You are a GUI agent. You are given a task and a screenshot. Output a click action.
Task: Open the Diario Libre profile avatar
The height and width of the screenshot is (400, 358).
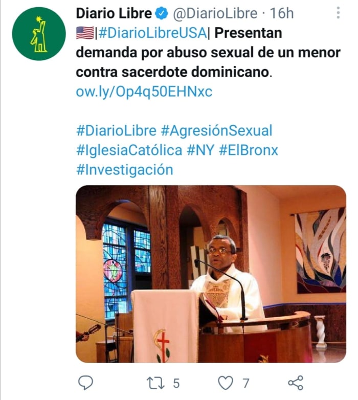coord(39,34)
